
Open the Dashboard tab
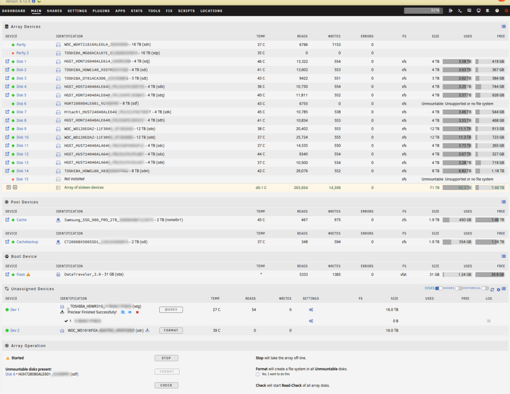14,11
